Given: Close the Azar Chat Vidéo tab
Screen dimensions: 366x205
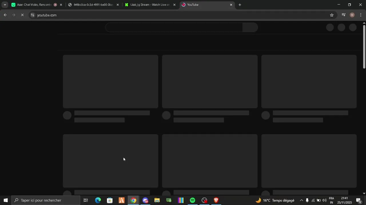Looking at the screenshot, I should [x=61, y=5].
